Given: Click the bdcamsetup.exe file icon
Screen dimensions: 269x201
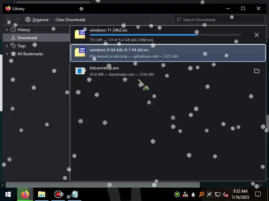Looking at the screenshot, I should [80, 71].
